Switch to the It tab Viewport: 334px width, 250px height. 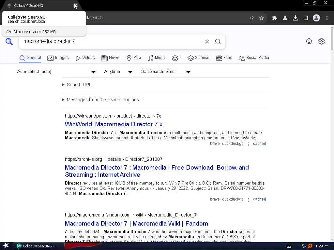click(177, 58)
